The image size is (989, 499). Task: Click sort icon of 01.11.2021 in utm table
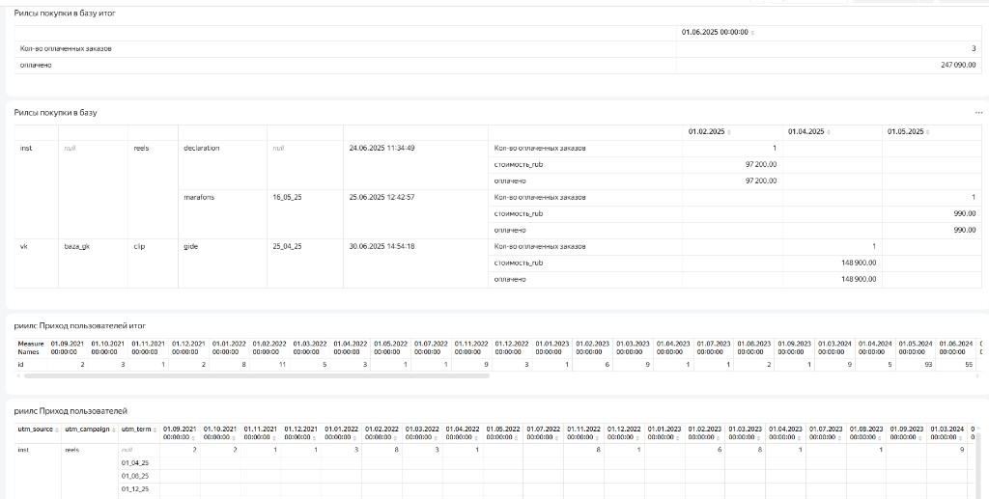(273, 437)
